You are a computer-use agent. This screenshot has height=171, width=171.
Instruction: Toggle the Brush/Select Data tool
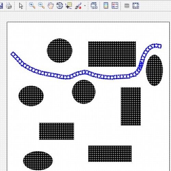(78, 6)
